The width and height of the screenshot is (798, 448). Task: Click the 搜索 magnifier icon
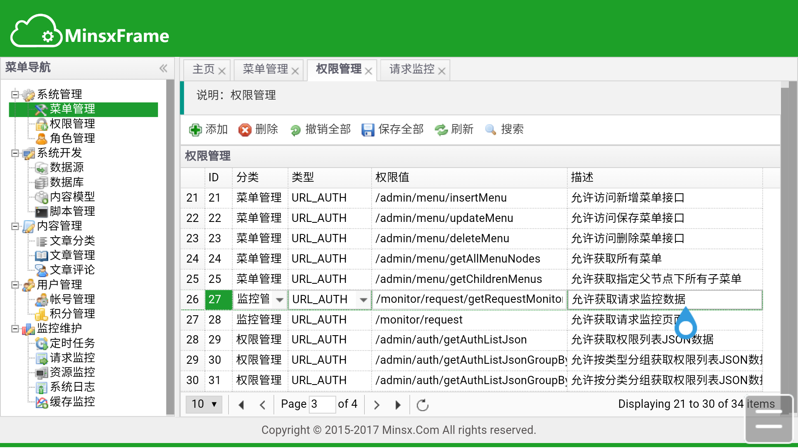click(x=490, y=130)
